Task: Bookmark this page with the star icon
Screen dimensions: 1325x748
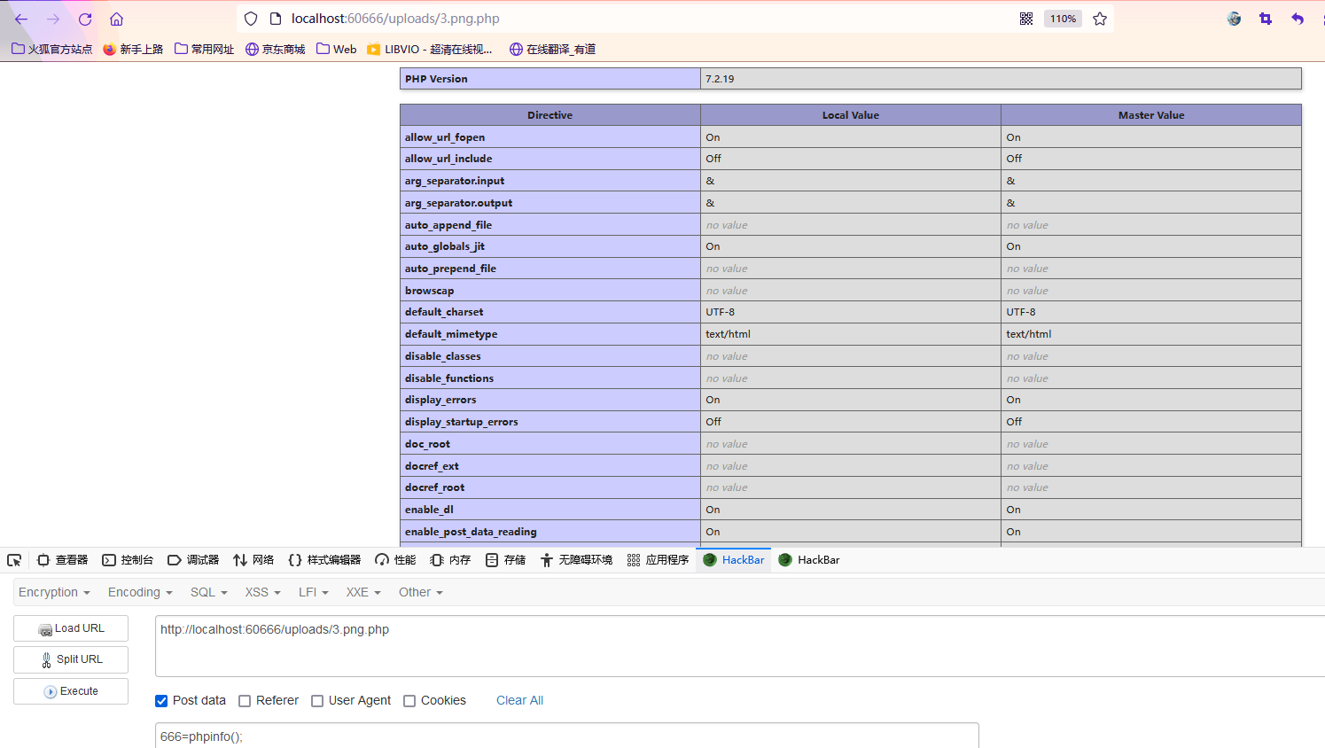Action: click(x=1100, y=19)
